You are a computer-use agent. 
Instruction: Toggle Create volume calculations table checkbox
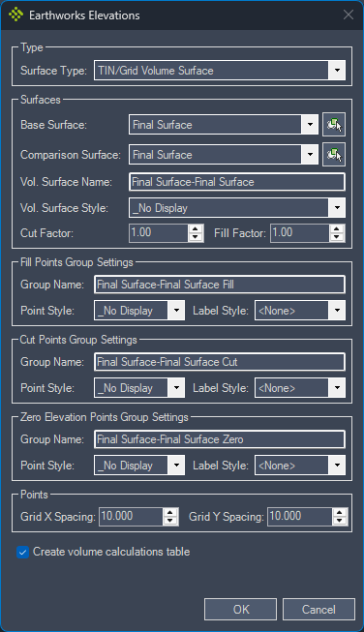(x=22, y=552)
